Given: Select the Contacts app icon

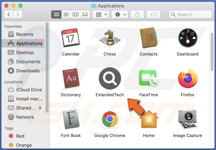Looking at the screenshot, I should coord(148,38).
